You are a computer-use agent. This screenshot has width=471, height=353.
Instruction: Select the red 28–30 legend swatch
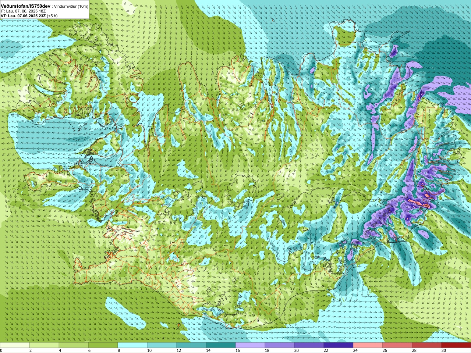427,345
